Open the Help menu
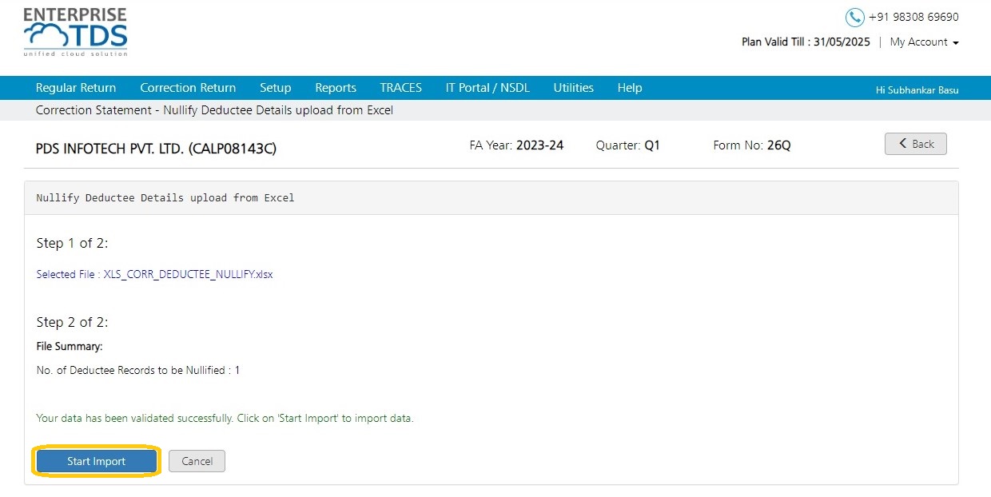 point(630,88)
